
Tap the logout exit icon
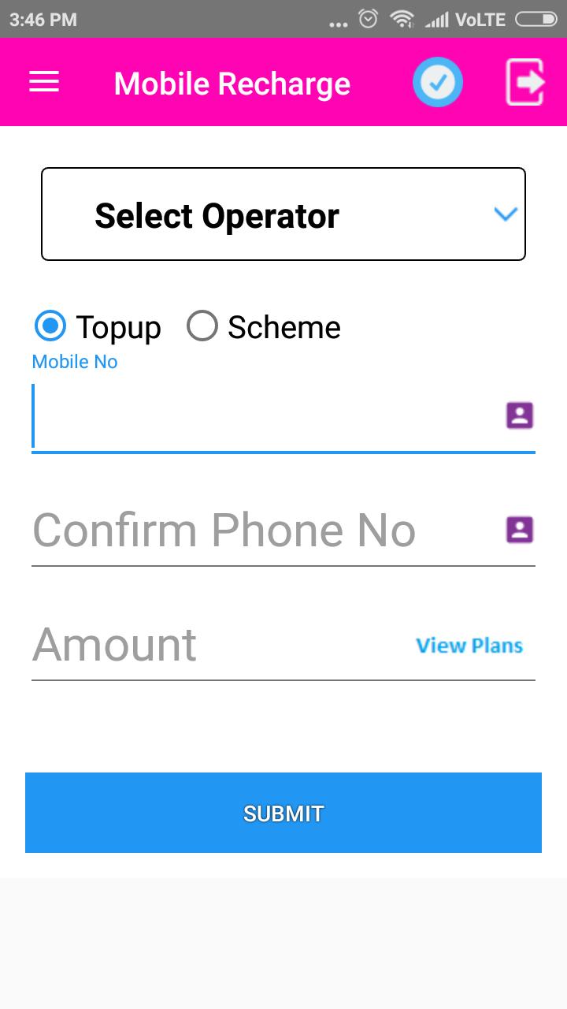[x=525, y=82]
